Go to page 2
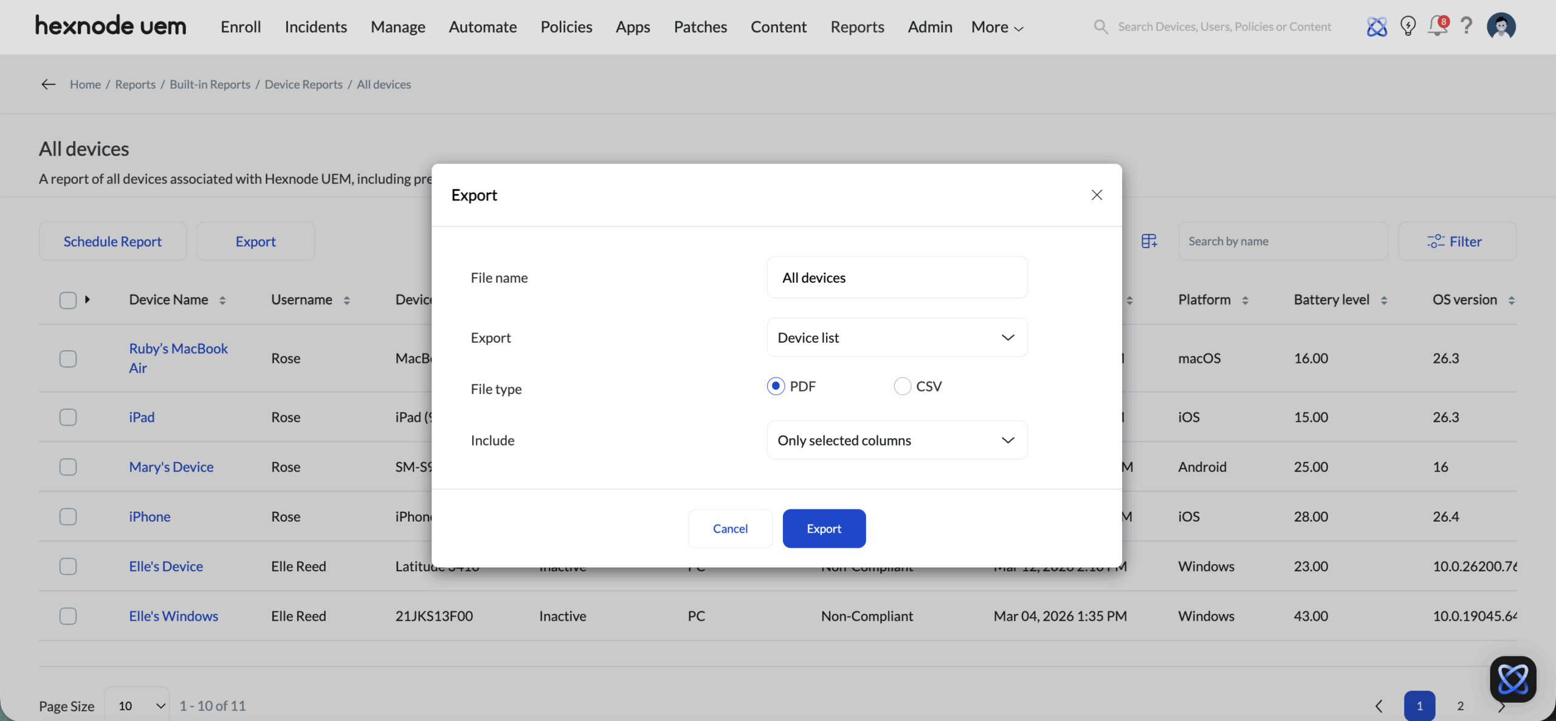The height and width of the screenshot is (721, 1556). click(1460, 706)
